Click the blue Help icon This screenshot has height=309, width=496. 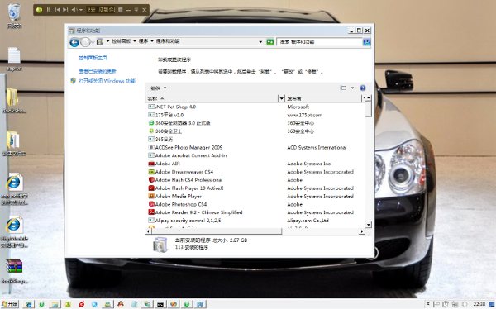point(363,88)
